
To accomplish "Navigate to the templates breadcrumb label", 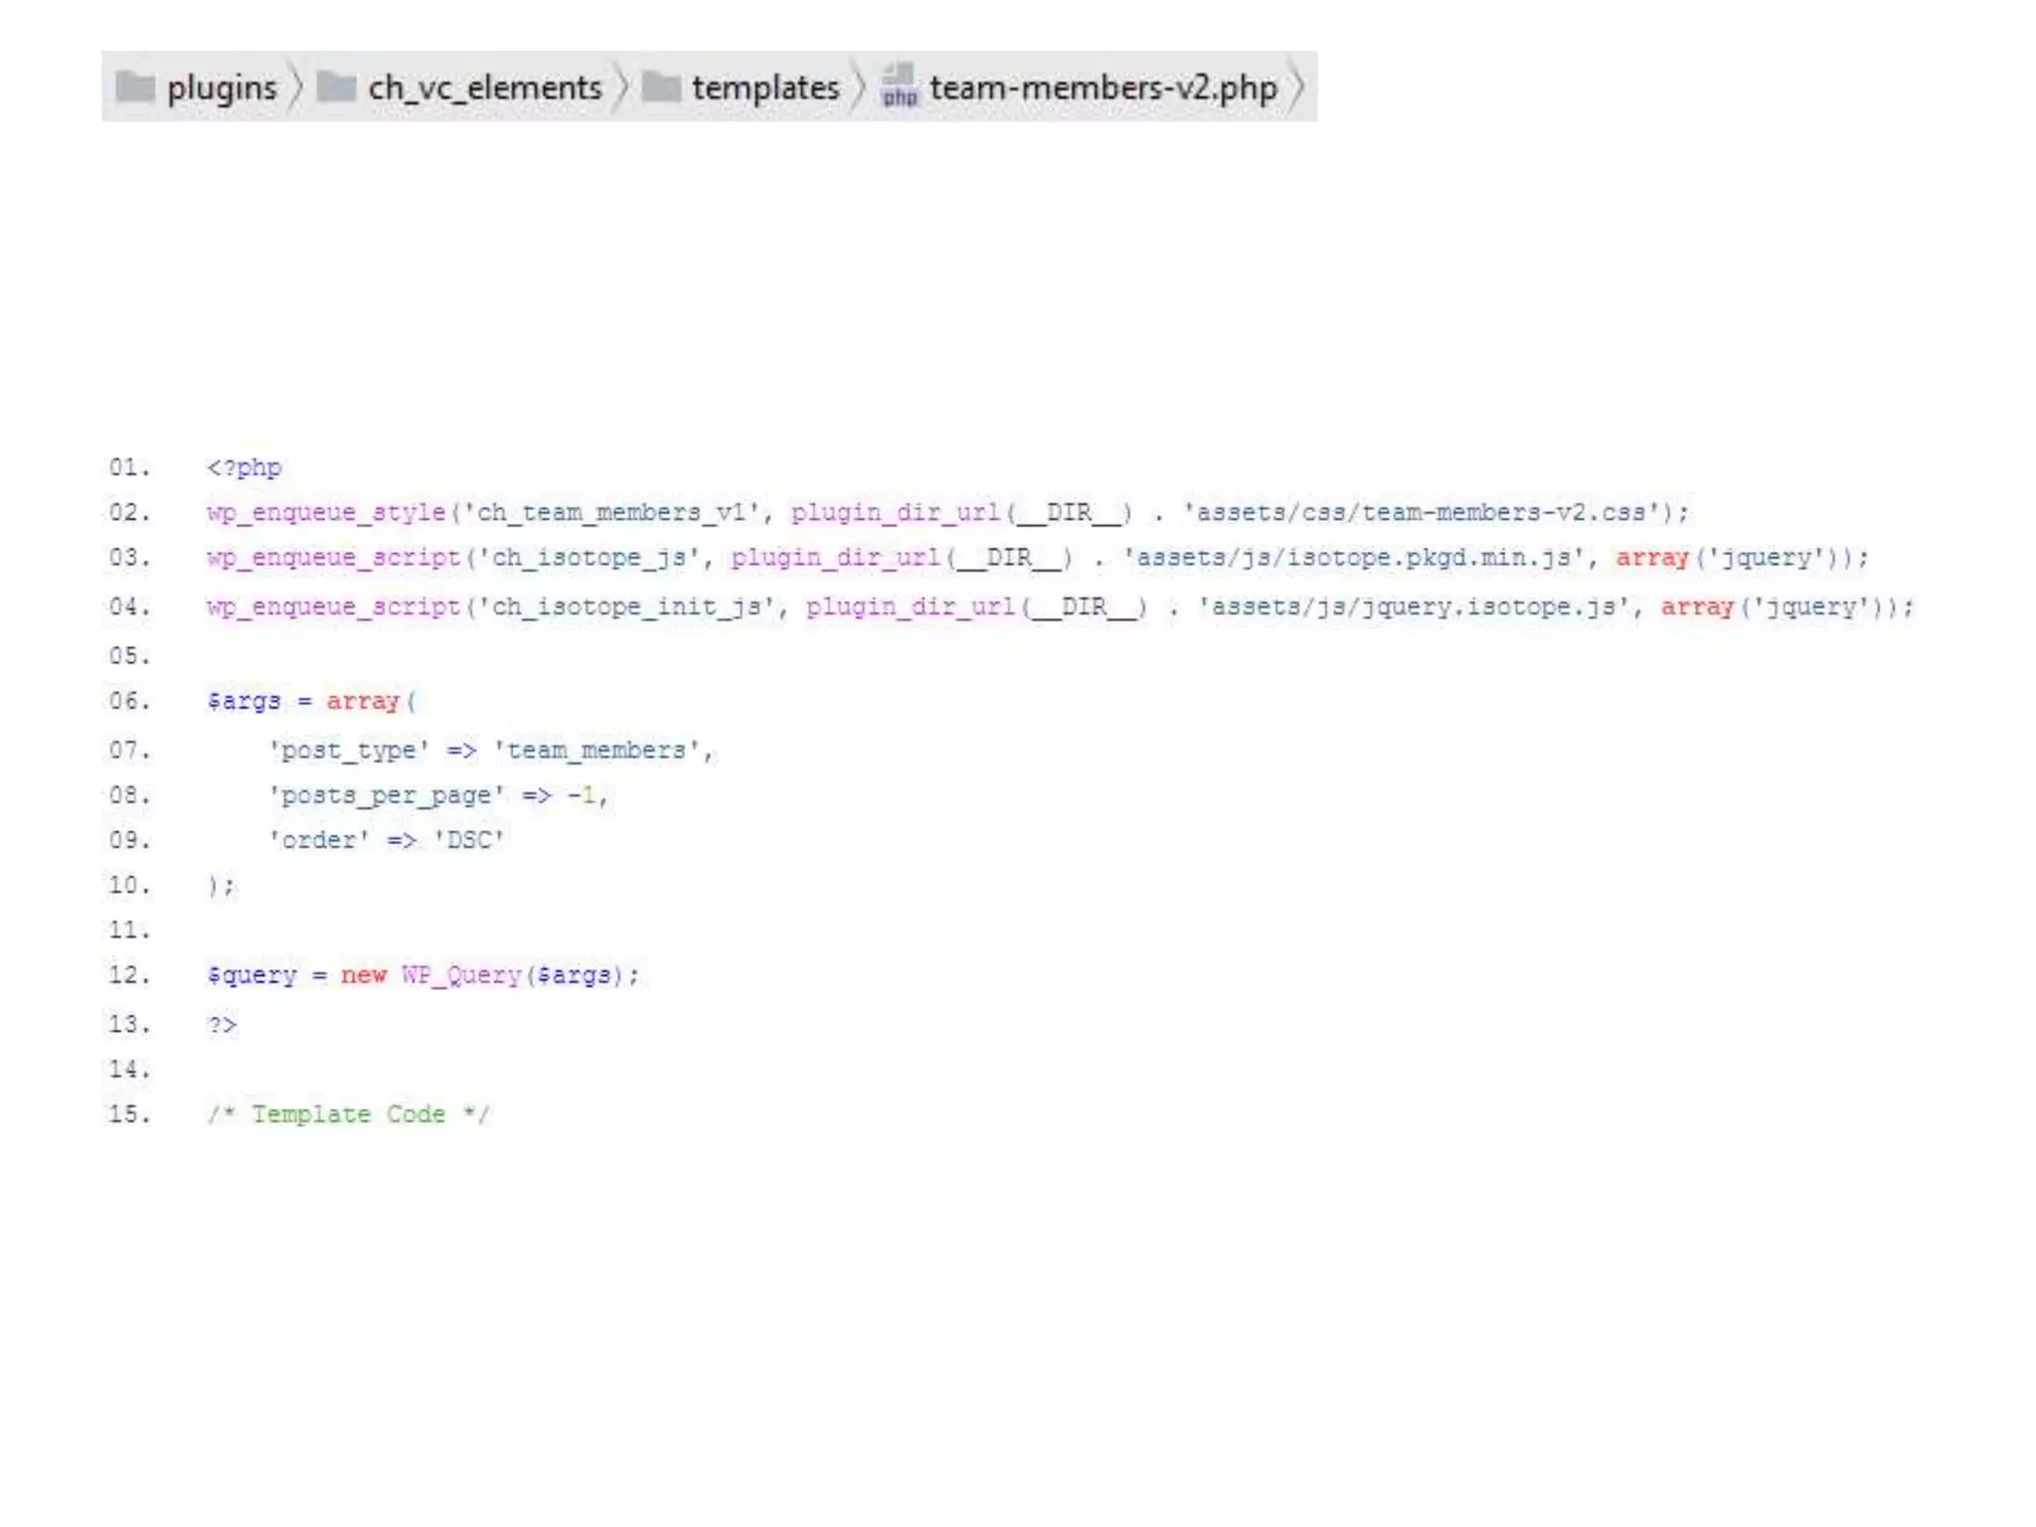I will point(765,87).
